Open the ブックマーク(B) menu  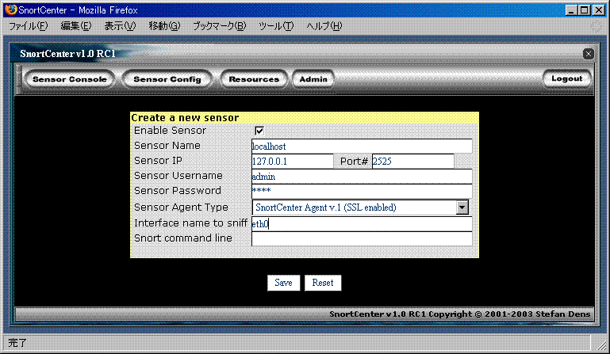pyautogui.click(x=220, y=26)
